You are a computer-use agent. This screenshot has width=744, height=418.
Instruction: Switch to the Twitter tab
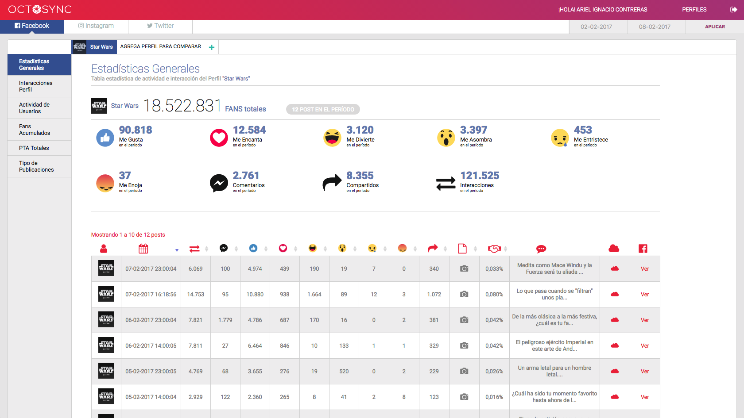pyautogui.click(x=160, y=26)
